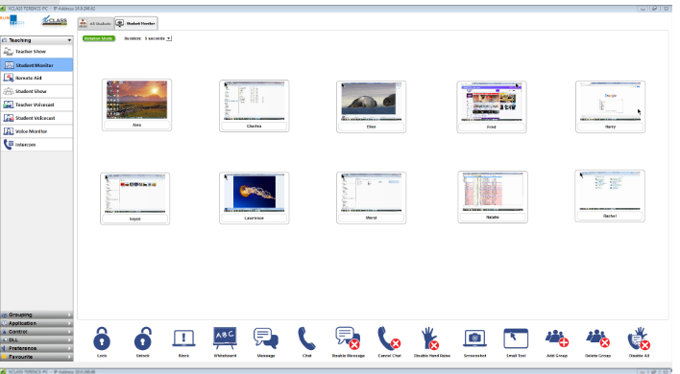Select Meryl's screen thumbnail
The image size is (680, 374).
[372, 193]
